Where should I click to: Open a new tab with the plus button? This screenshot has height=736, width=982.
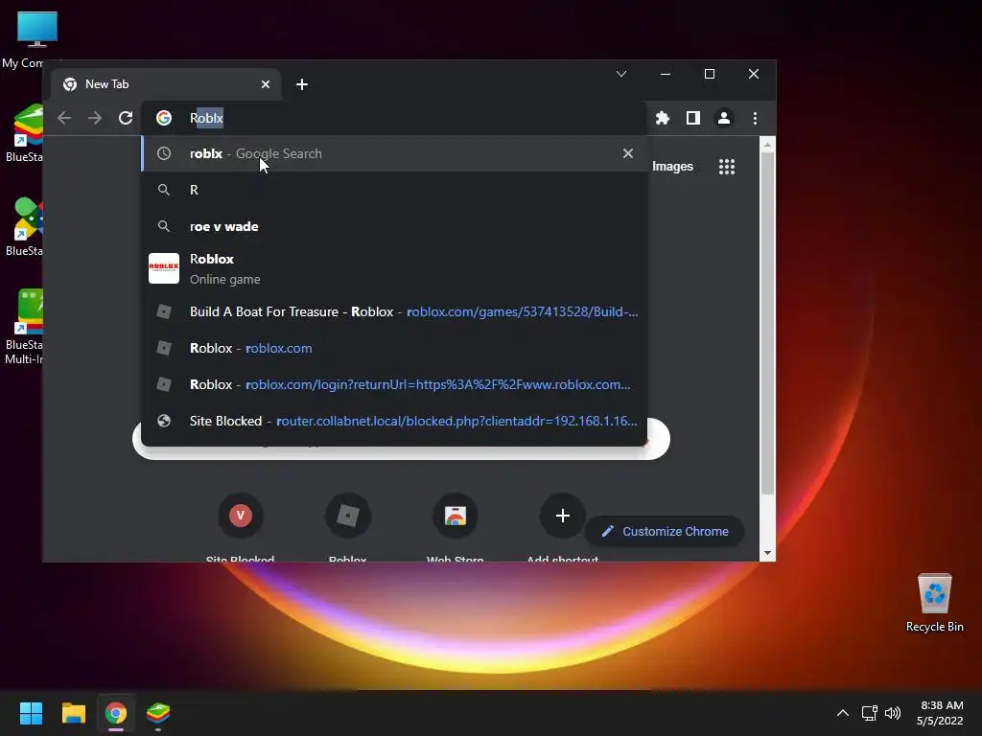302,84
